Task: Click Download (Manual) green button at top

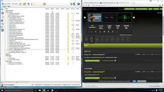Action: click(141, 9)
